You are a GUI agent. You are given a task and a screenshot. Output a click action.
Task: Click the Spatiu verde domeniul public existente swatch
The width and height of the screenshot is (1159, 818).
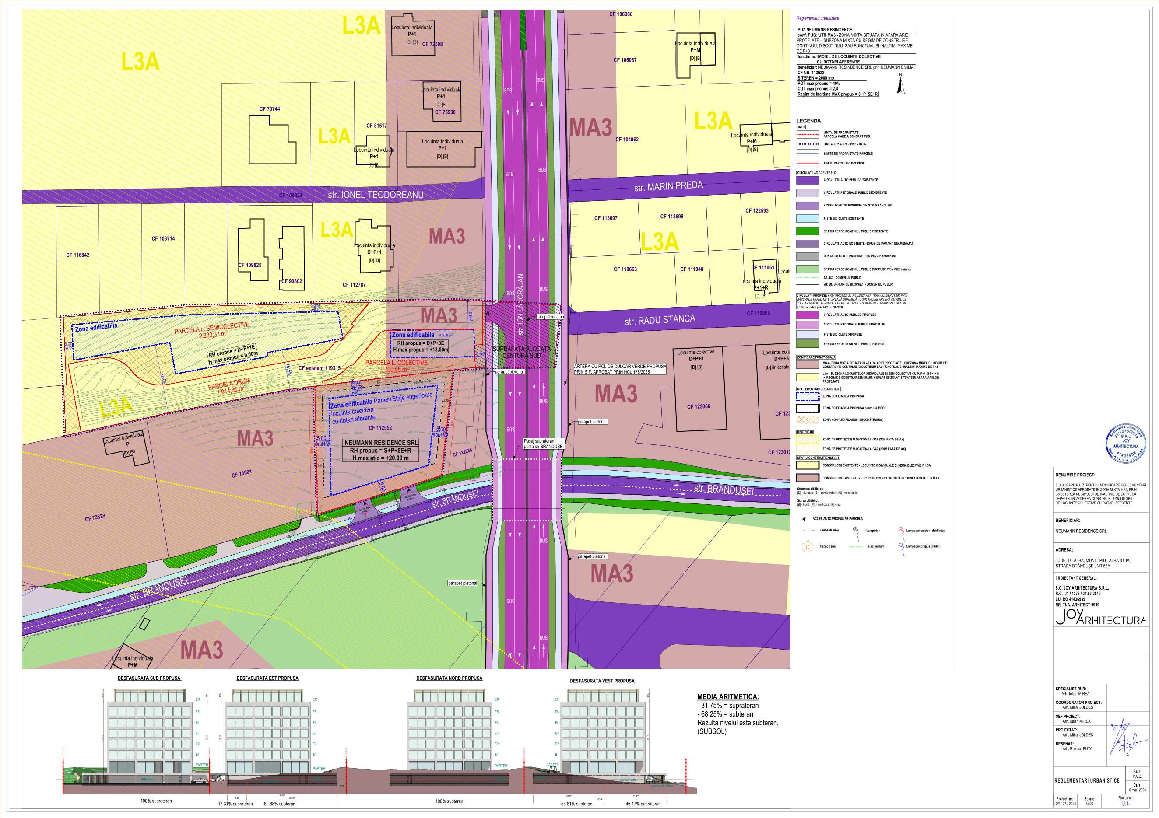(807, 231)
